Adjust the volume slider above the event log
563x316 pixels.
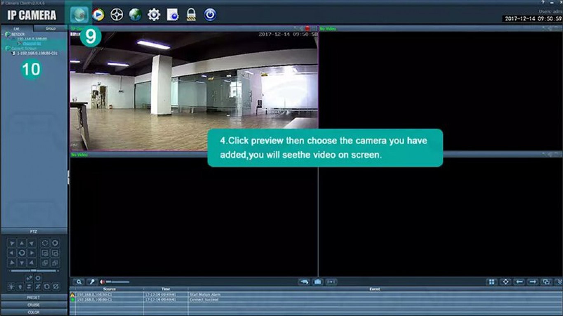coord(117,281)
